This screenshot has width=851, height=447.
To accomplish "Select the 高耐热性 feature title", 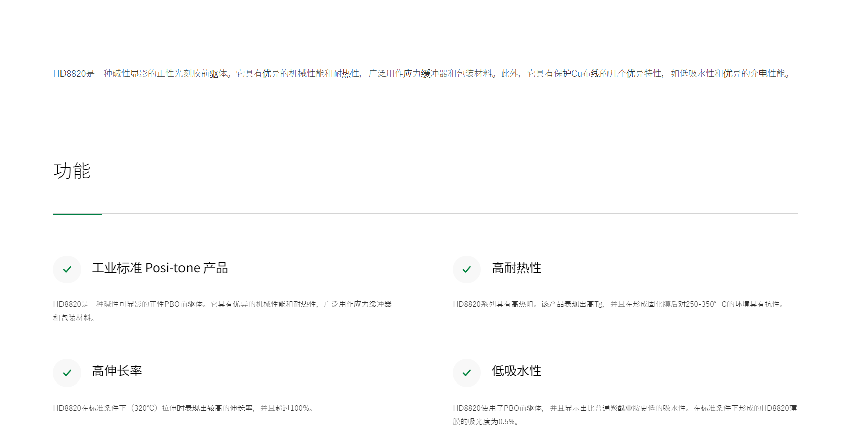I will (x=516, y=268).
